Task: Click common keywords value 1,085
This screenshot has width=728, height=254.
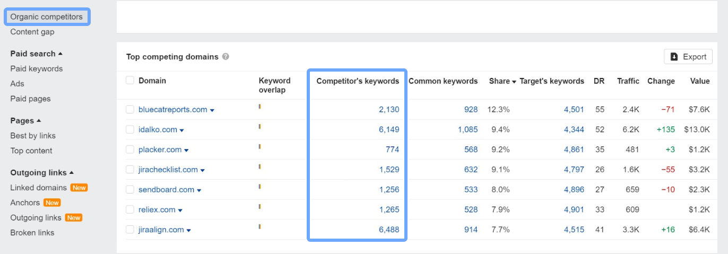Action: (x=468, y=129)
